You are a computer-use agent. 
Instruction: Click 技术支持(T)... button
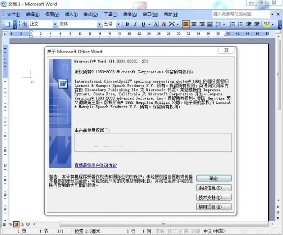click(x=214, y=197)
